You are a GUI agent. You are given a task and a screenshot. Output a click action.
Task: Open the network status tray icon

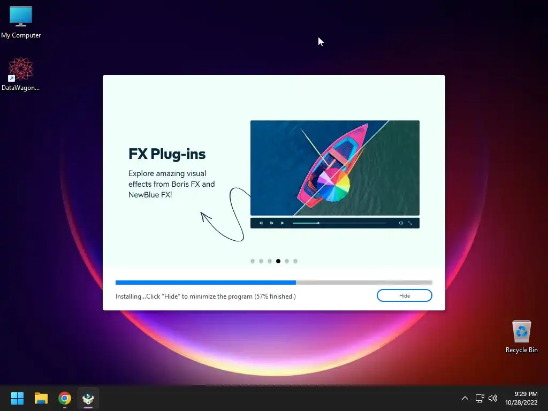click(479, 398)
